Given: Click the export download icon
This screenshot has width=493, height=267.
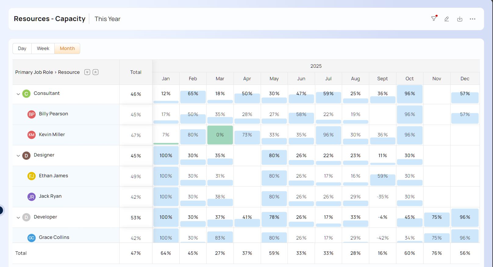Looking at the screenshot, I should coord(460,19).
